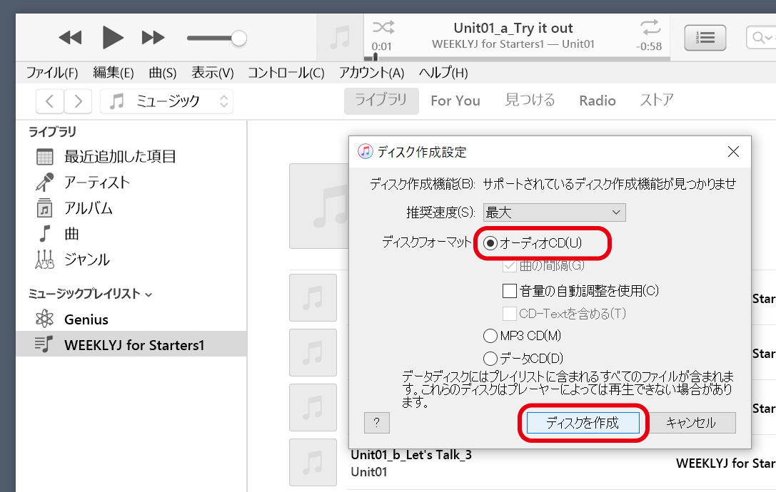
Task: Open the 曲(S) menu
Action: coord(162,73)
